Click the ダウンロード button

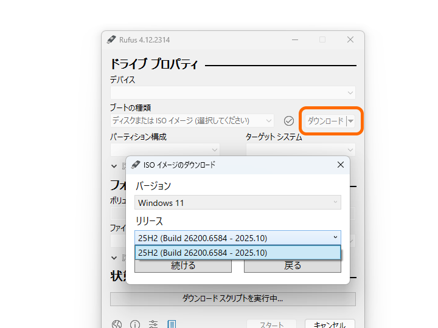coord(325,121)
